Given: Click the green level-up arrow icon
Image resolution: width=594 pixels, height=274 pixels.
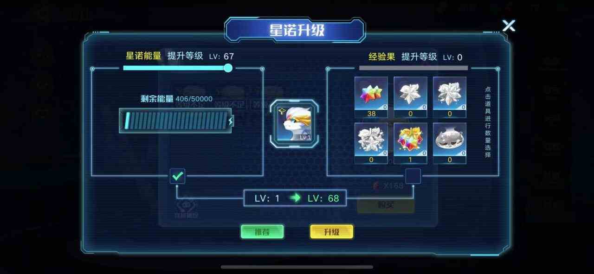Looking at the screenshot, I should point(295,198).
